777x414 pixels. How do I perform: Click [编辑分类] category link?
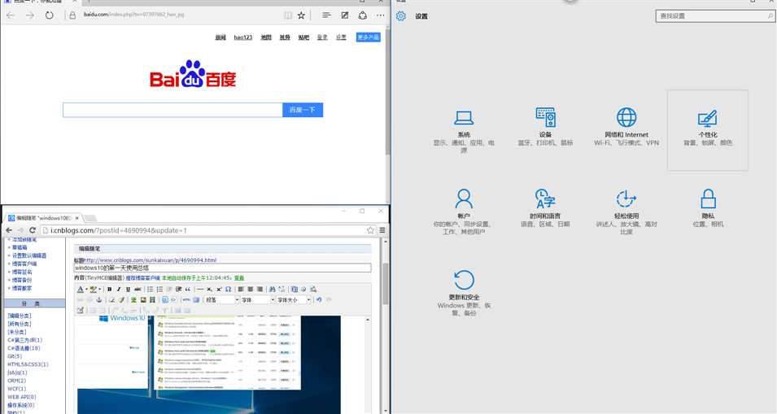[x=20, y=316]
